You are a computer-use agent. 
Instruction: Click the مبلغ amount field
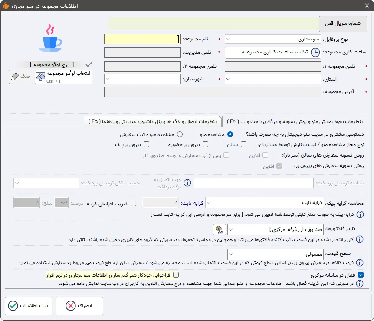tap(26, 203)
